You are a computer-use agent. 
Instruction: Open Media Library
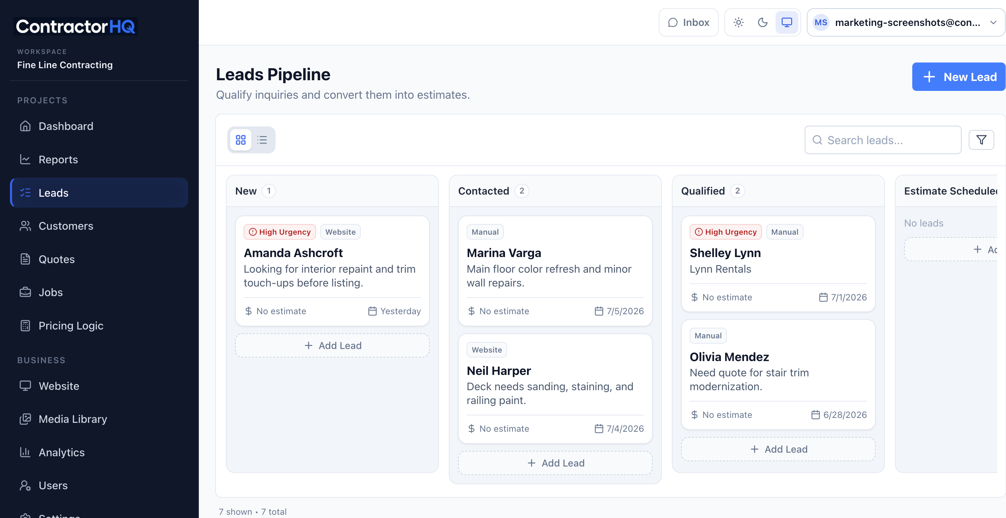[x=99, y=419]
